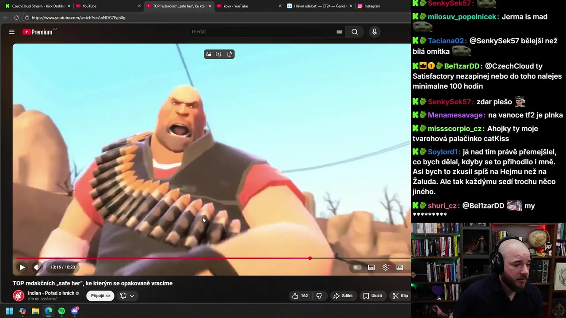Open the YouTube hamburger guide menu
This screenshot has width=566, height=318.
(x=12, y=32)
